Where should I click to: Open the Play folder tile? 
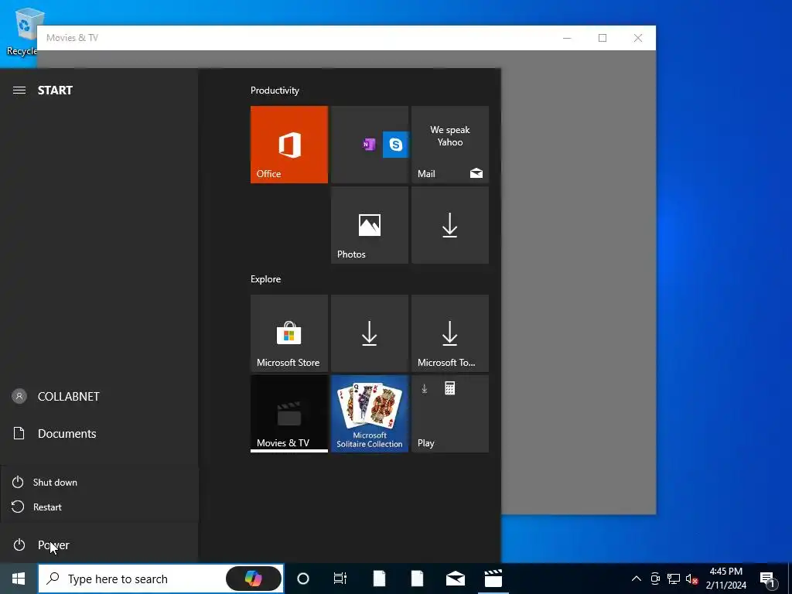450,414
